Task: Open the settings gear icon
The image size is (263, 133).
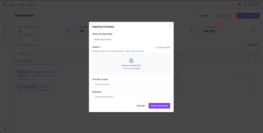Action: click(x=5, y=128)
